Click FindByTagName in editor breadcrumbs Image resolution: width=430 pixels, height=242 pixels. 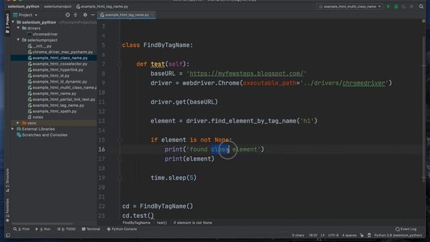click(x=136, y=223)
